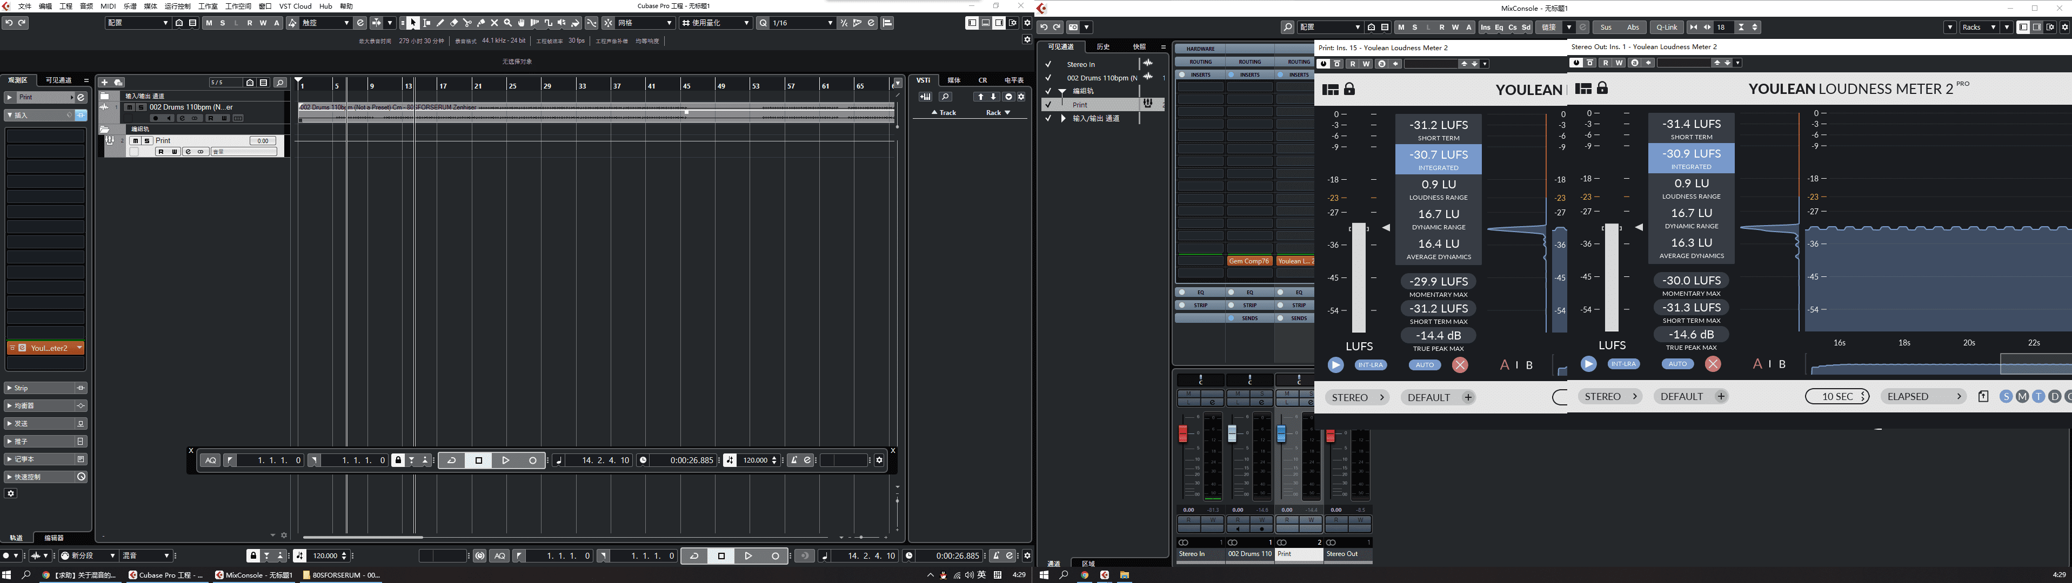The width and height of the screenshot is (2072, 583).
Task: Click Print channel blue fader handle
Action: (1280, 433)
